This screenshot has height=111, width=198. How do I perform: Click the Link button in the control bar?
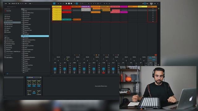pyautogui.click(x=6, y=3)
